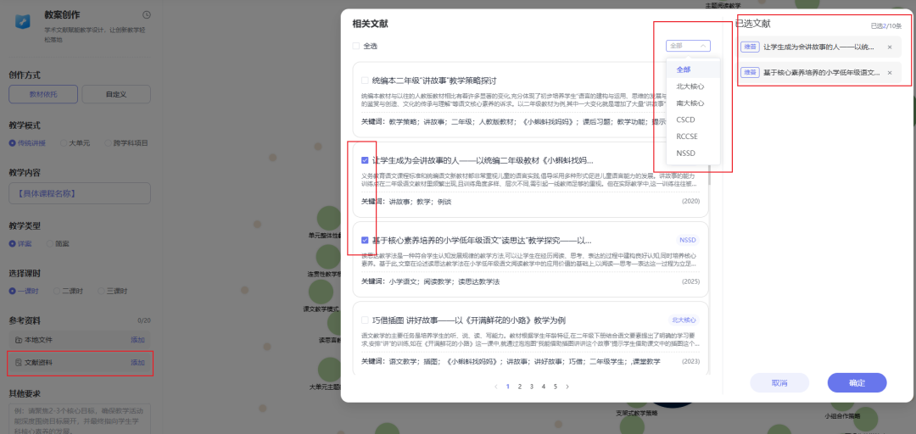The image size is (916, 434).
Task: Choose 全部 option in the filter list
Action: (694, 70)
